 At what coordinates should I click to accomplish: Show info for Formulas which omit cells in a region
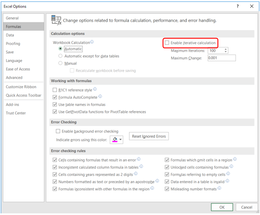235,159
